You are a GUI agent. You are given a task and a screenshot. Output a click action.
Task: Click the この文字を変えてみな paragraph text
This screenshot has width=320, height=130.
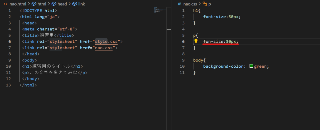click(x=54, y=72)
